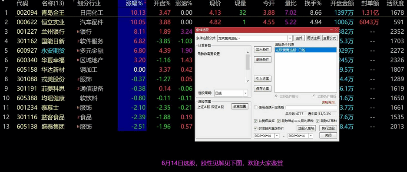Click 删除条件 to remove a condition

(262, 59)
